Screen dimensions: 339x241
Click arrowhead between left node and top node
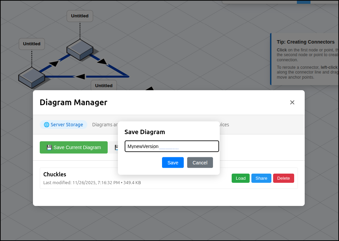(54, 63)
